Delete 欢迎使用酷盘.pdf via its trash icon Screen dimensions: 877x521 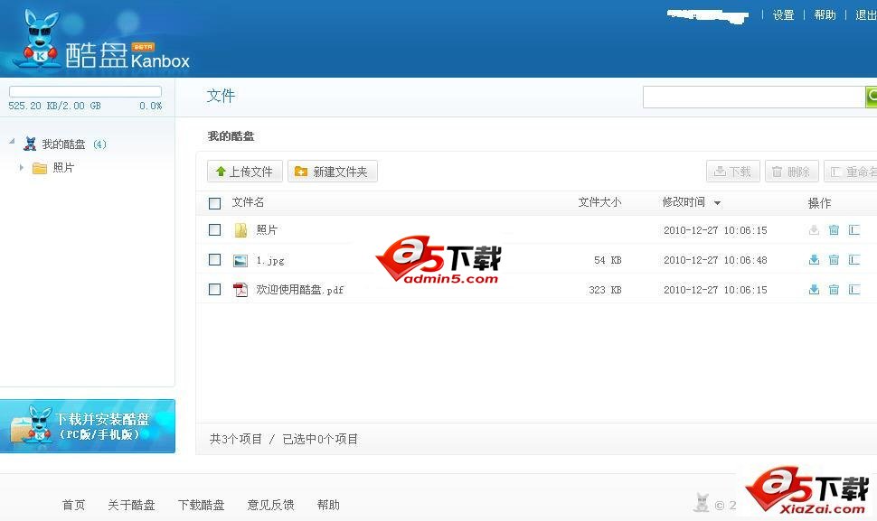[x=834, y=289]
